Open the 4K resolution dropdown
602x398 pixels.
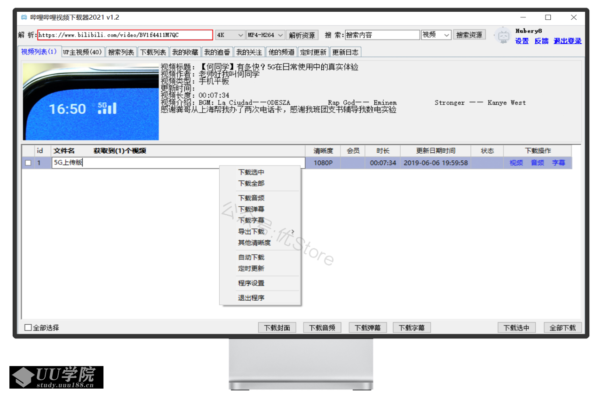pyautogui.click(x=230, y=35)
